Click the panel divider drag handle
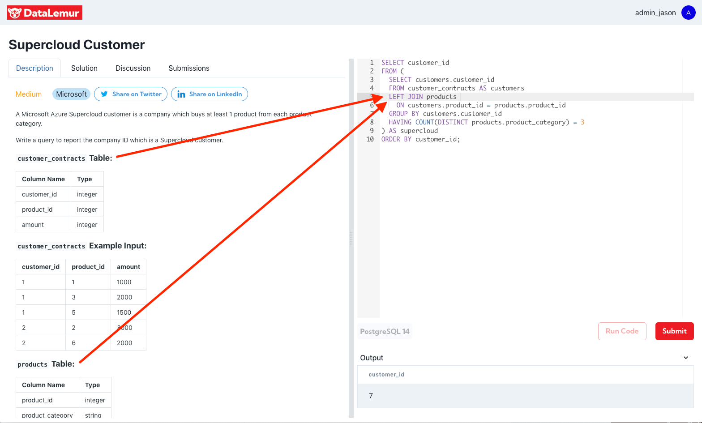Viewport: 702px width, 423px height. pos(351,239)
